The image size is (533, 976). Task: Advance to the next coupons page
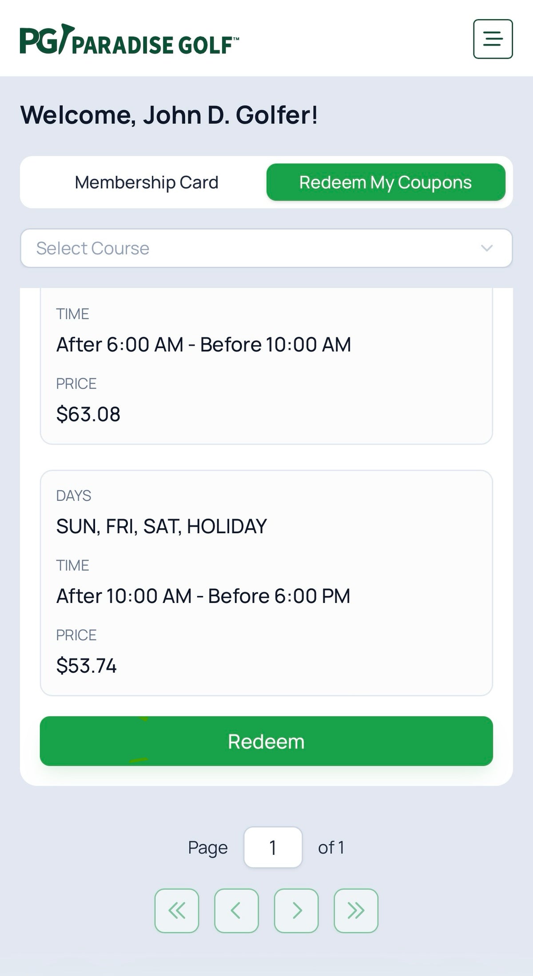click(296, 910)
